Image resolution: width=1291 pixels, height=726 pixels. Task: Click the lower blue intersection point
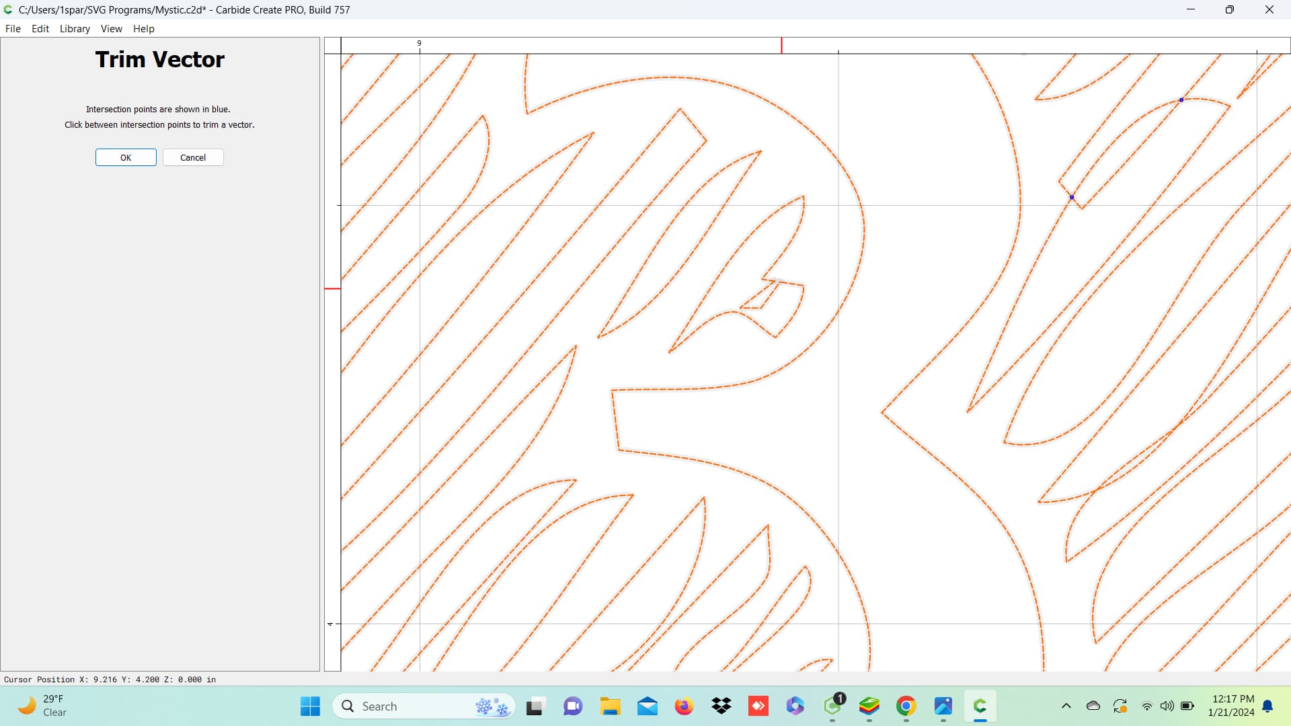[x=1072, y=197]
